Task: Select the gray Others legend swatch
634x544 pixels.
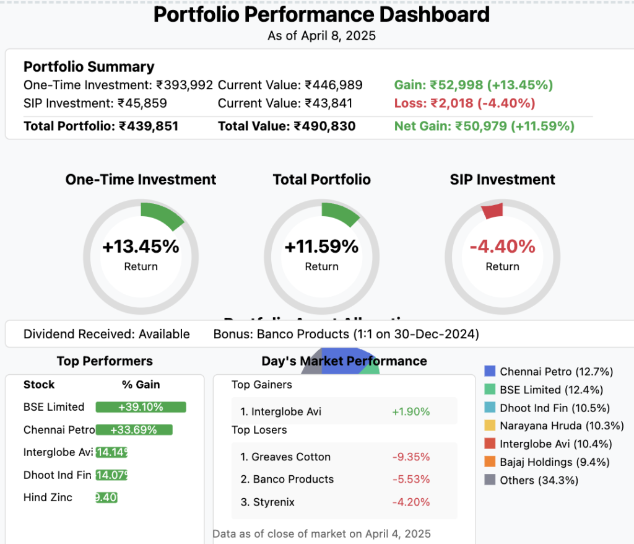Action: (x=490, y=480)
